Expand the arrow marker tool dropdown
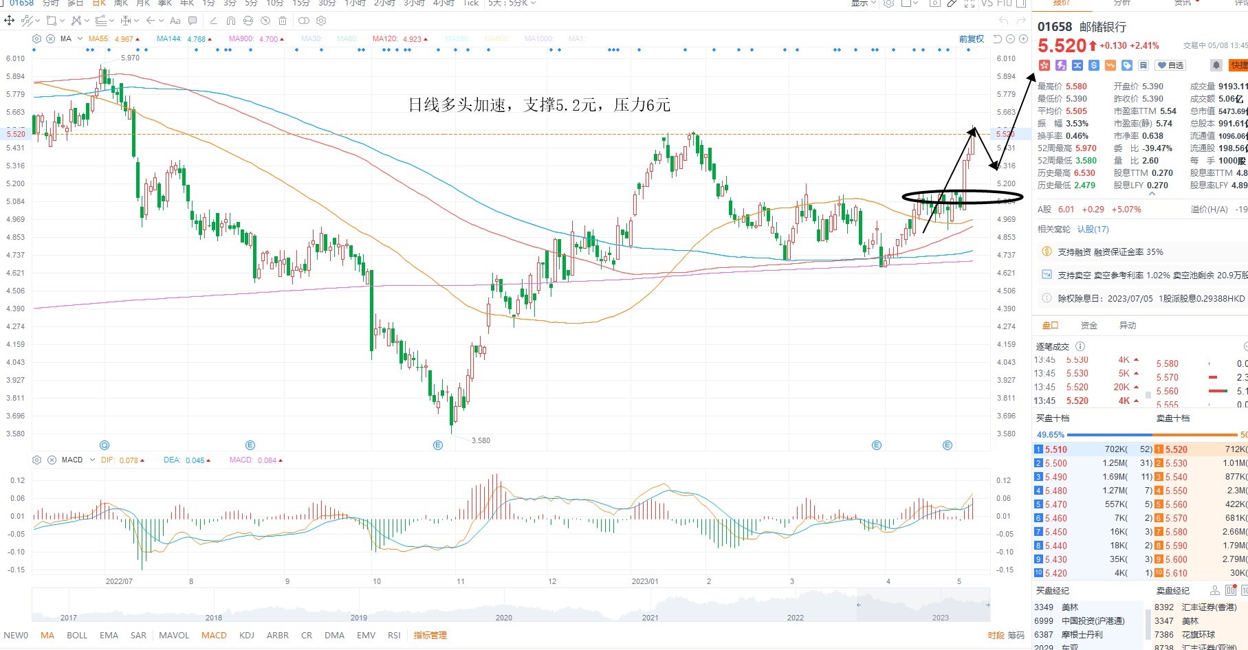 pos(161,21)
